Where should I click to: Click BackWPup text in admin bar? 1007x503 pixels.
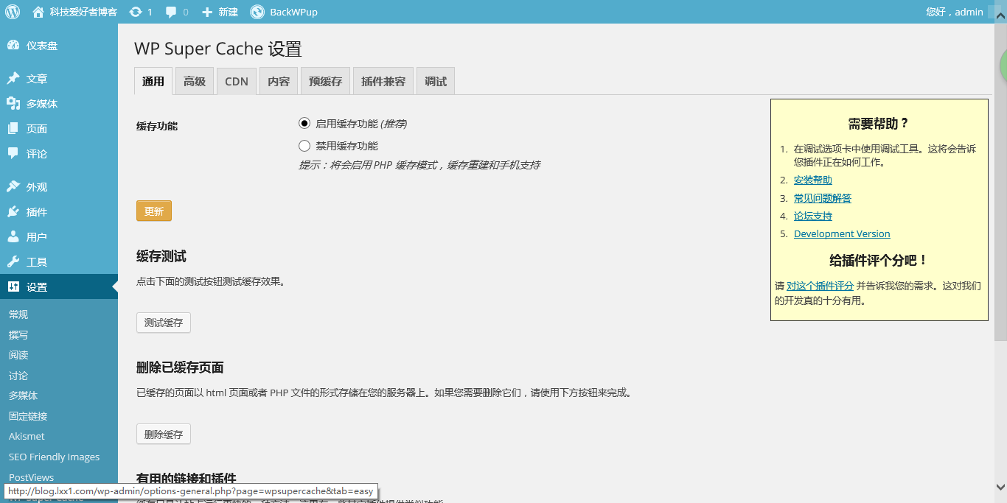(294, 12)
